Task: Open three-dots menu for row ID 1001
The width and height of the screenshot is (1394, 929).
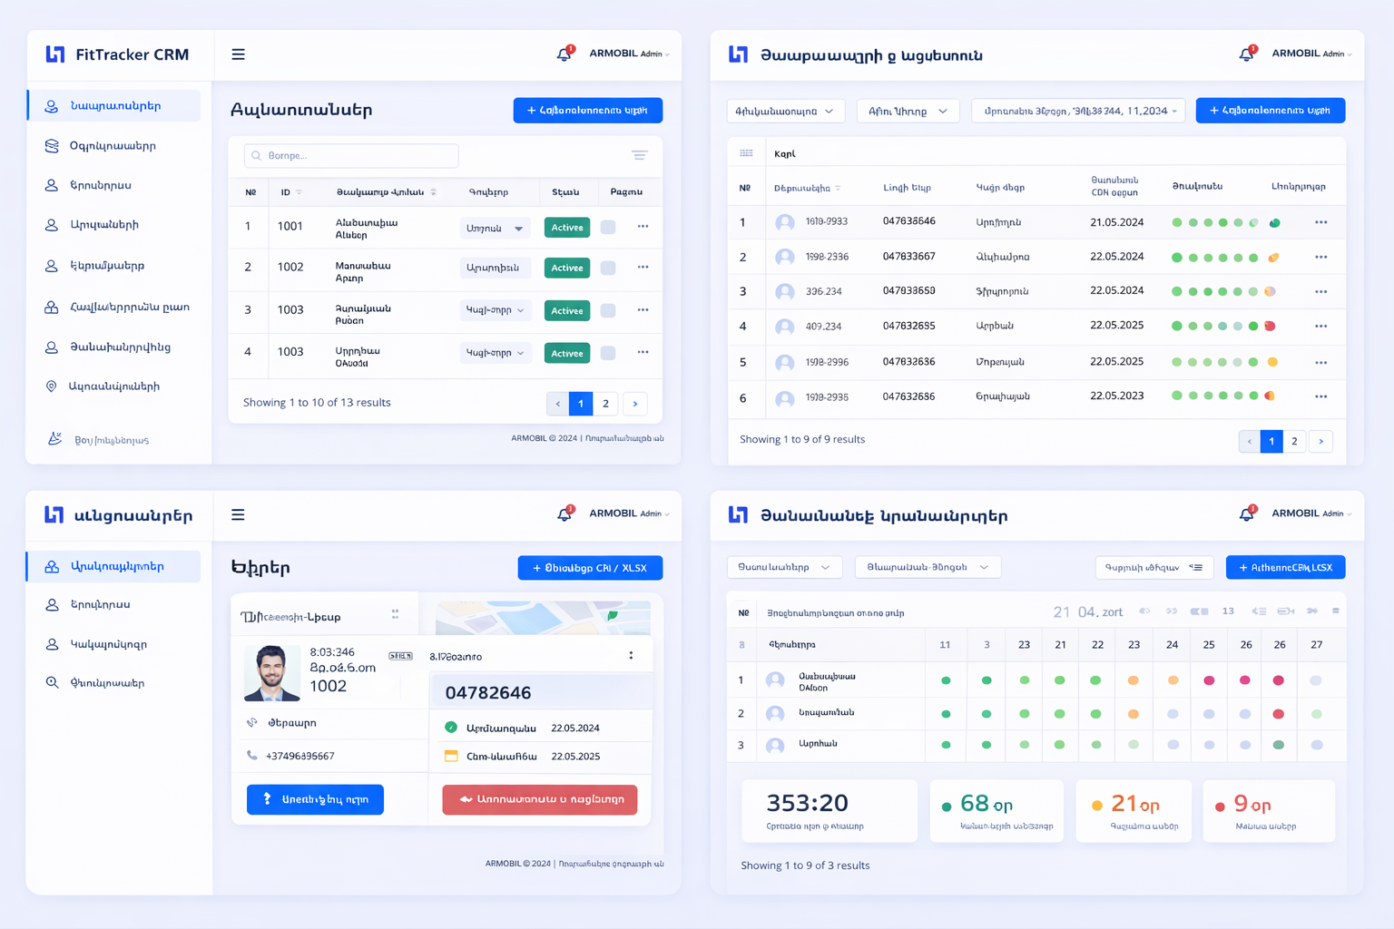Action: tap(643, 227)
